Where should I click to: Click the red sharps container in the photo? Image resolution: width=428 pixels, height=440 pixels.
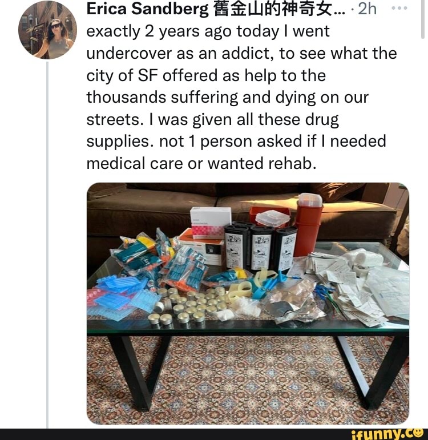pyautogui.click(x=309, y=224)
